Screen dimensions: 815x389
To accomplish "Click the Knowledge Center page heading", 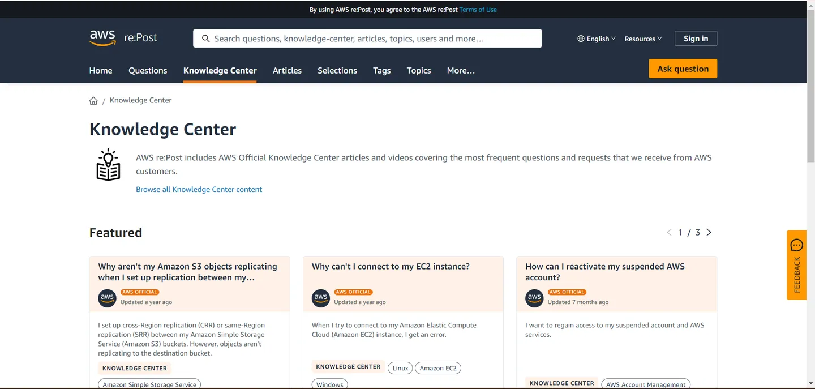I will [162, 129].
